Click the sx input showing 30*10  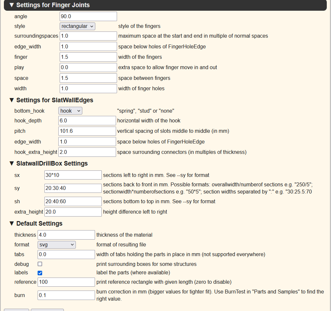[73, 175]
